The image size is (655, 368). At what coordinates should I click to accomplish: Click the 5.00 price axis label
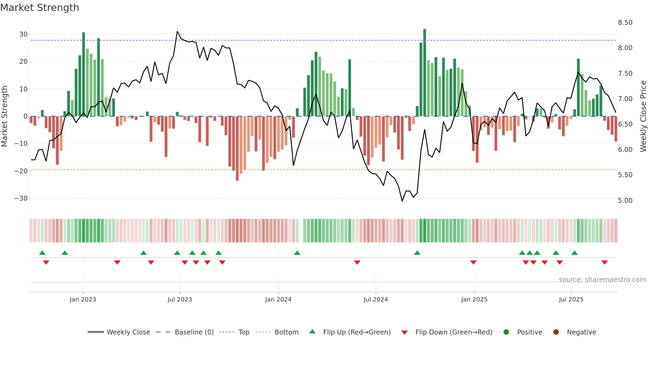625,201
